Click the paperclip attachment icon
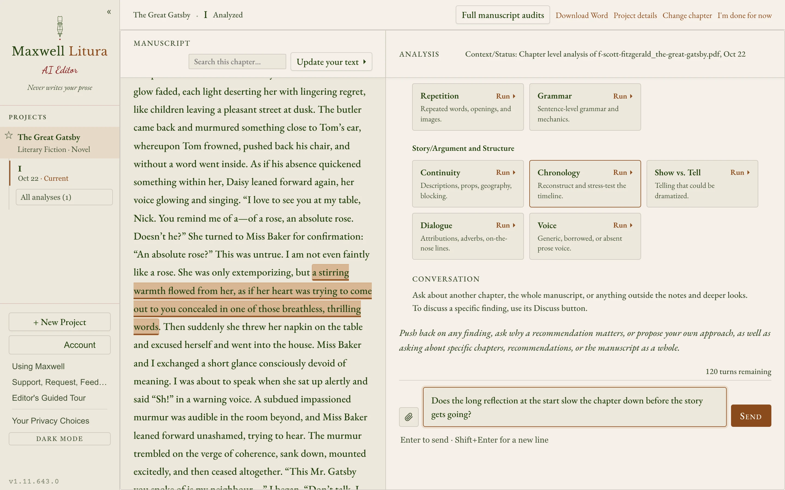785x490 pixels. point(409,417)
